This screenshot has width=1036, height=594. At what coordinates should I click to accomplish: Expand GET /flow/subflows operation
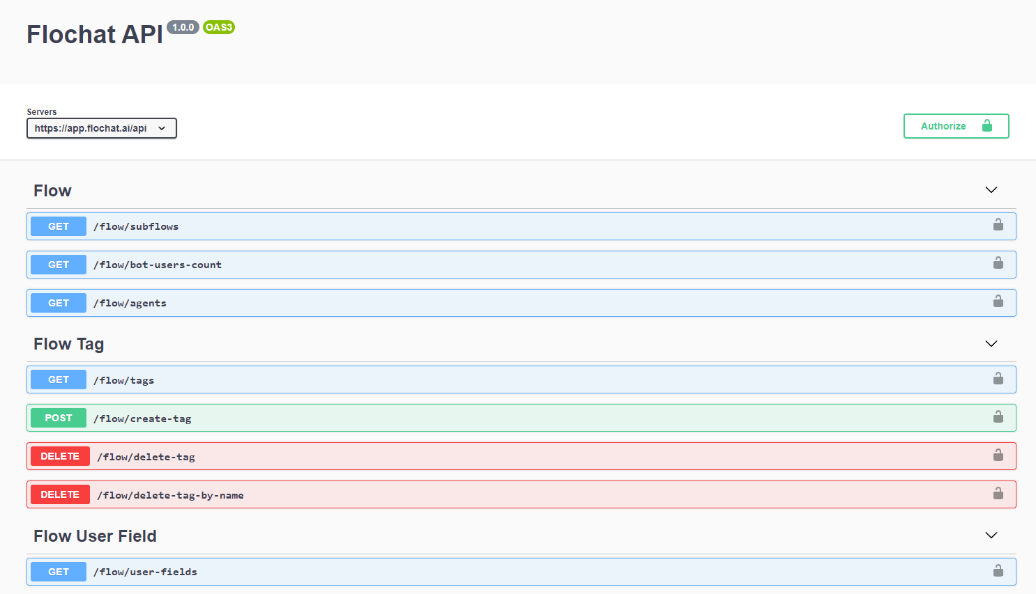(x=521, y=226)
